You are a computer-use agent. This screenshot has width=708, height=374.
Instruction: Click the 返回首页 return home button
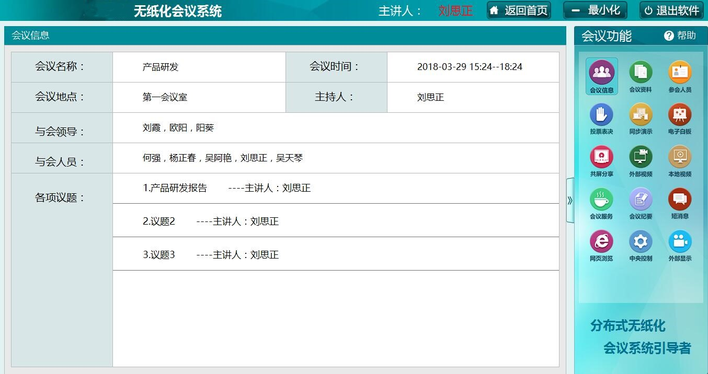click(519, 10)
